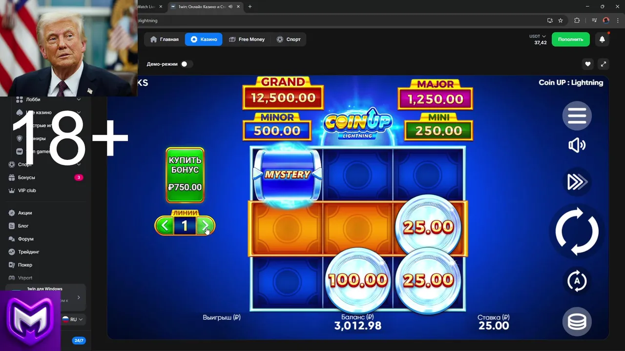
Task: Open the media control icon in toolbar
Action: click(594, 20)
